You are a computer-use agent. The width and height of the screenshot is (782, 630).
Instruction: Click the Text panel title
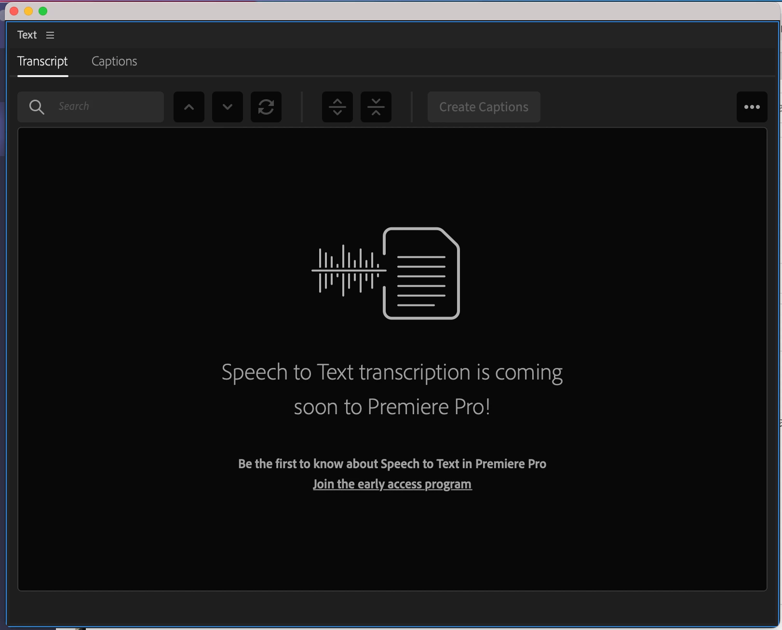click(x=27, y=35)
